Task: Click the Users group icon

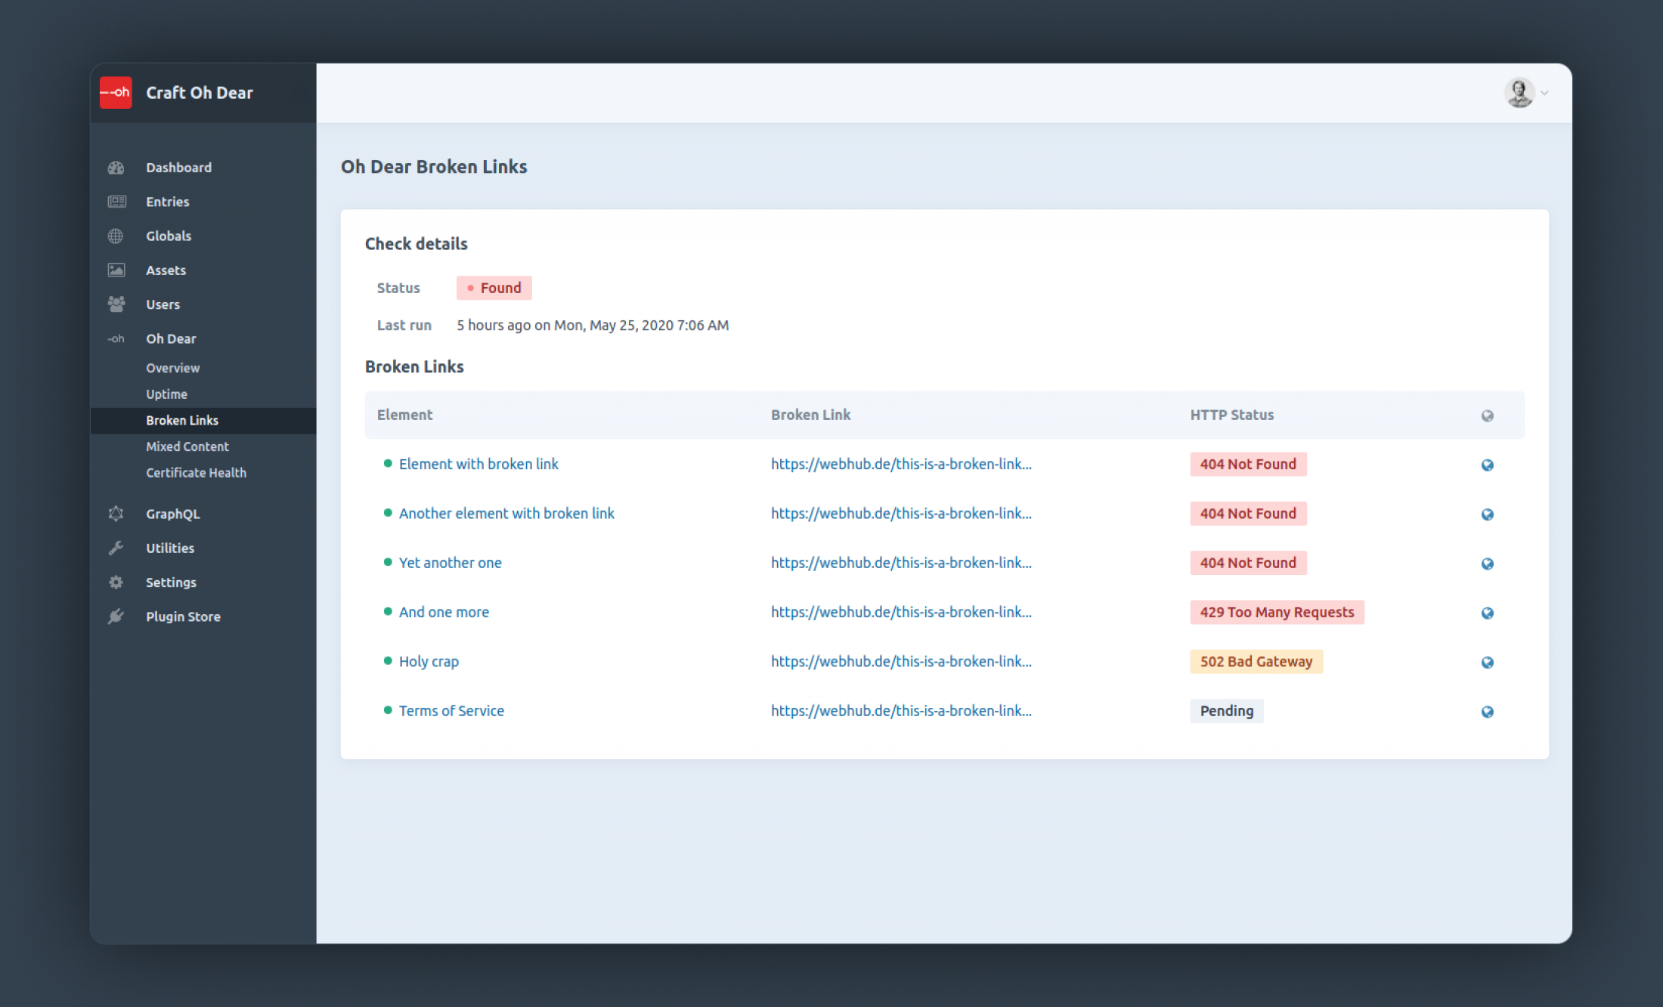Action: [x=116, y=304]
